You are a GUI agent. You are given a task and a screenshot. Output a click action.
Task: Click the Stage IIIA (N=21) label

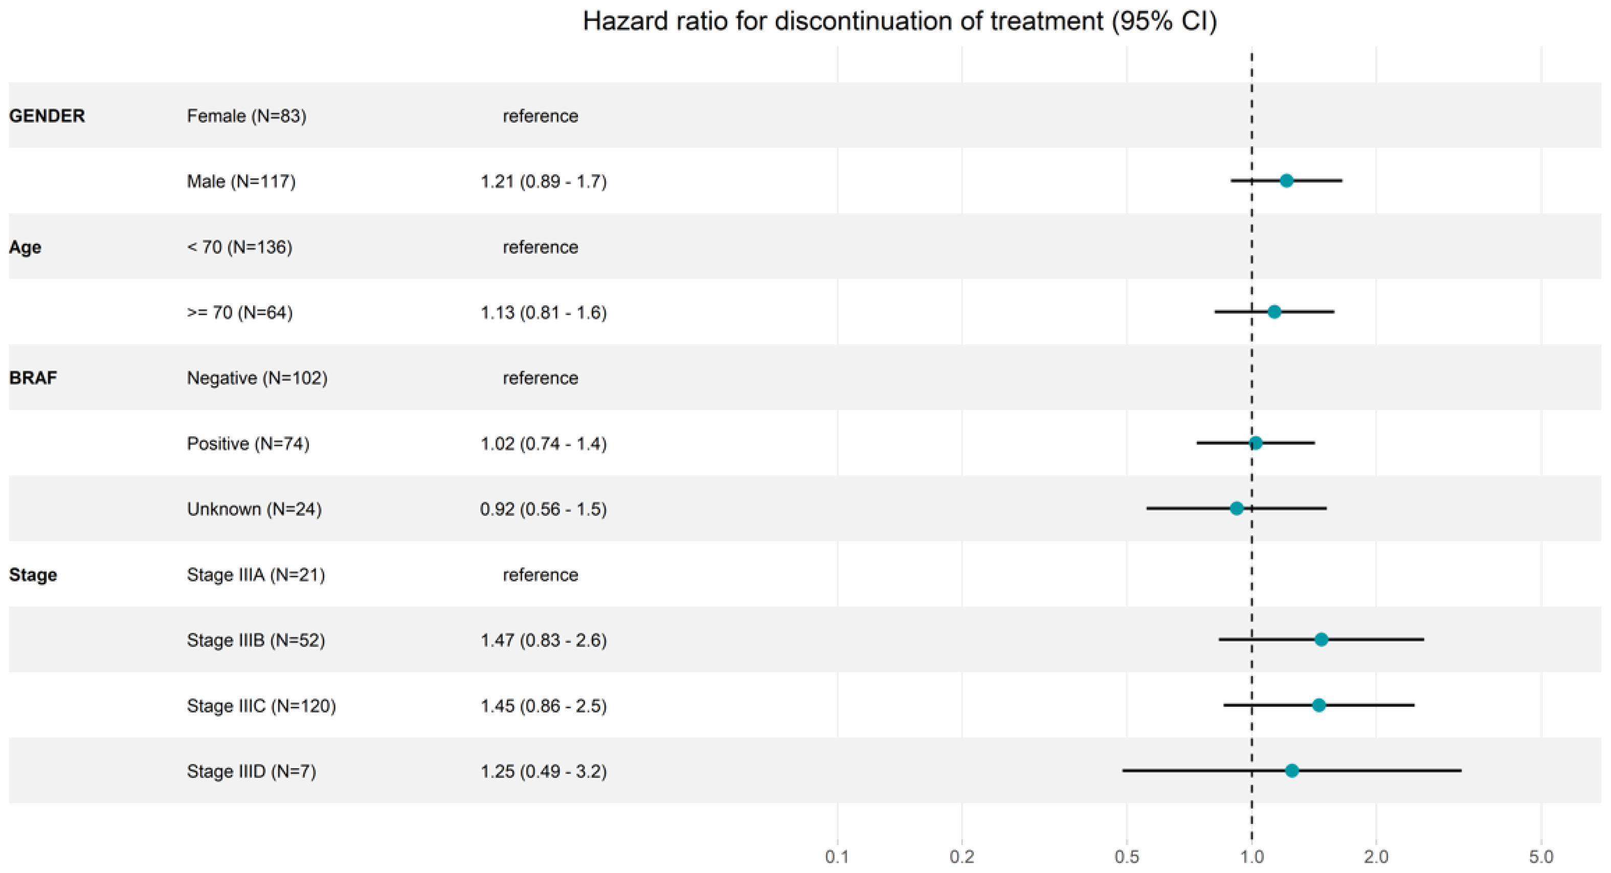pyautogui.click(x=256, y=575)
